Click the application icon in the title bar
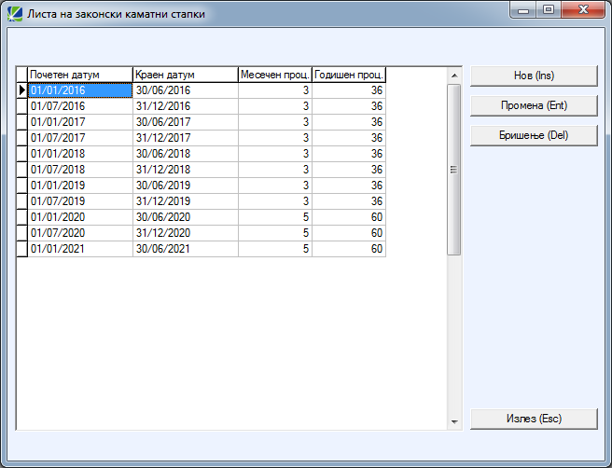Image resolution: width=612 pixels, height=468 pixels. point(15,14)
